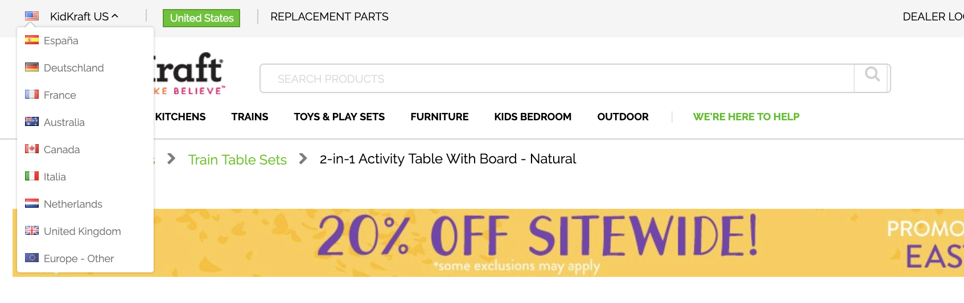Click the United Kingdom flag icon

click(x=32, y=231)
